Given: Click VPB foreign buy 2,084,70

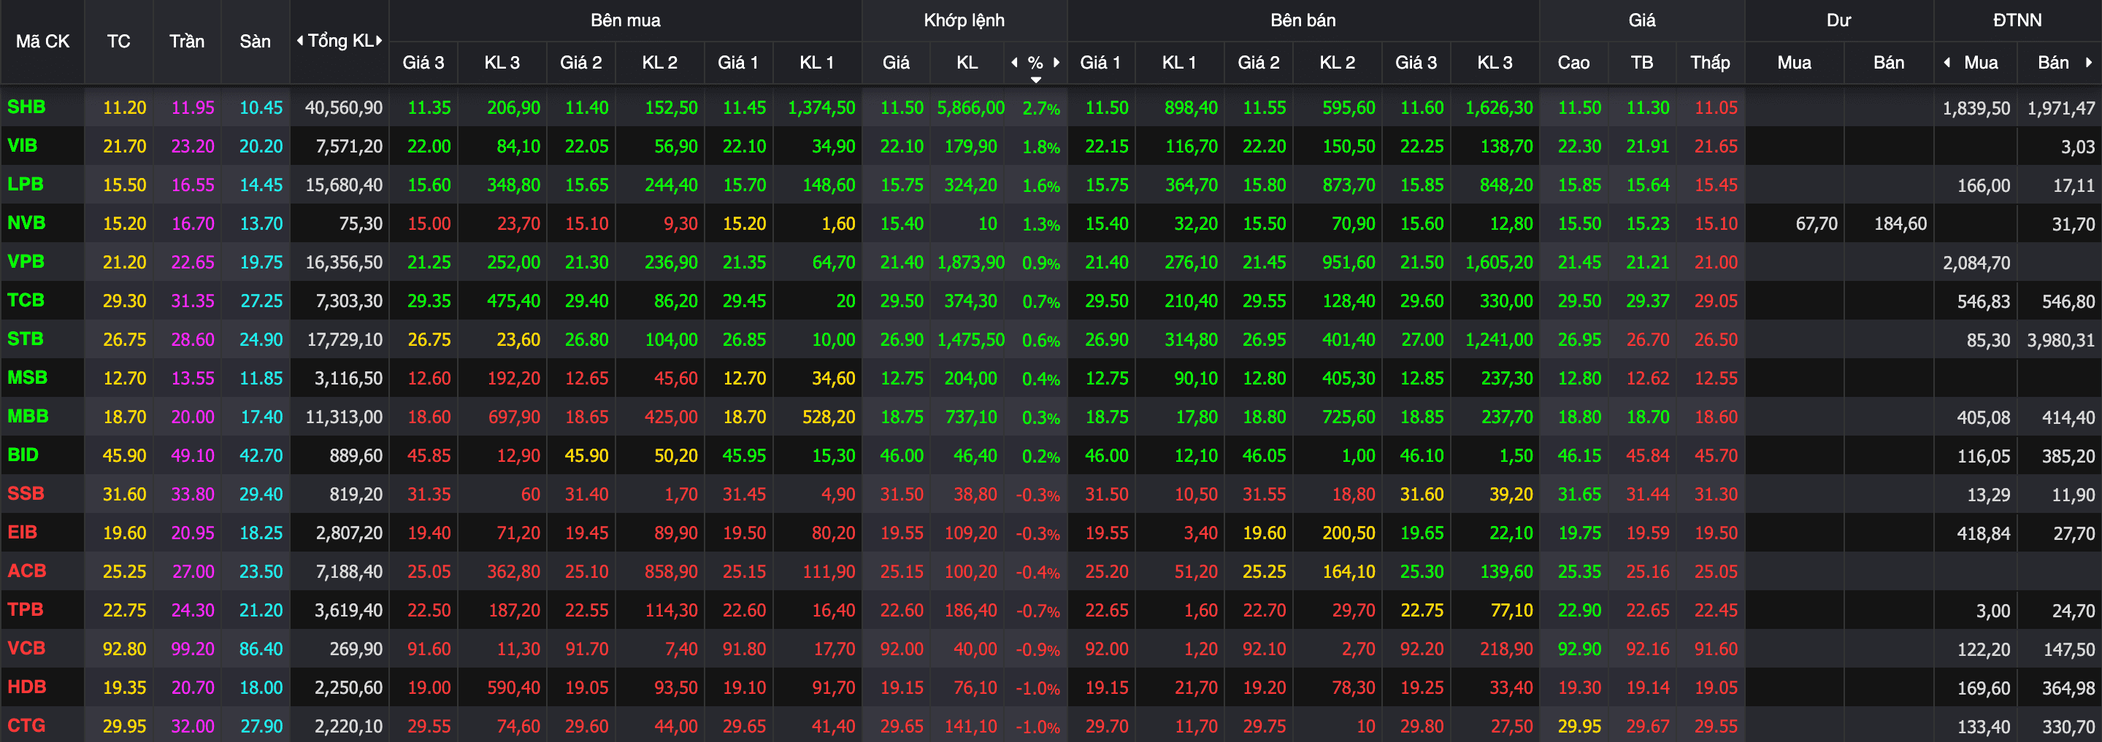Looking at the screenshot, I should (1976, 263).
